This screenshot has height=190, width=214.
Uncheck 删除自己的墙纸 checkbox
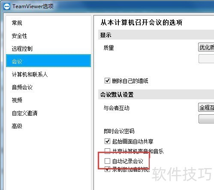pos(107,81)
